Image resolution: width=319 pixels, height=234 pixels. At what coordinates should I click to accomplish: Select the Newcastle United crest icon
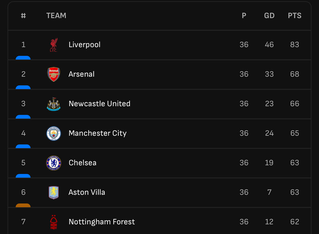[x=54, y=104]
